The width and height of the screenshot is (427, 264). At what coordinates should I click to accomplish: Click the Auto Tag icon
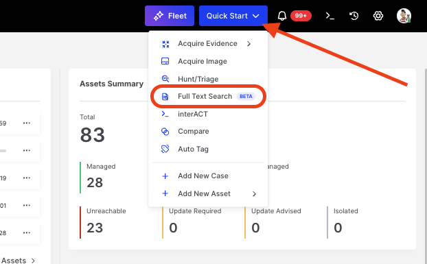pos(165,149)
